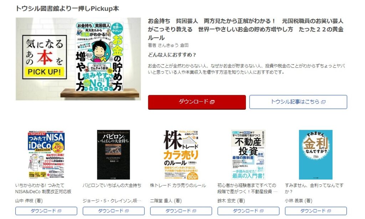Click the title いちからわかる! つみたてNISA&iDeCo

(x=43, y=188)
